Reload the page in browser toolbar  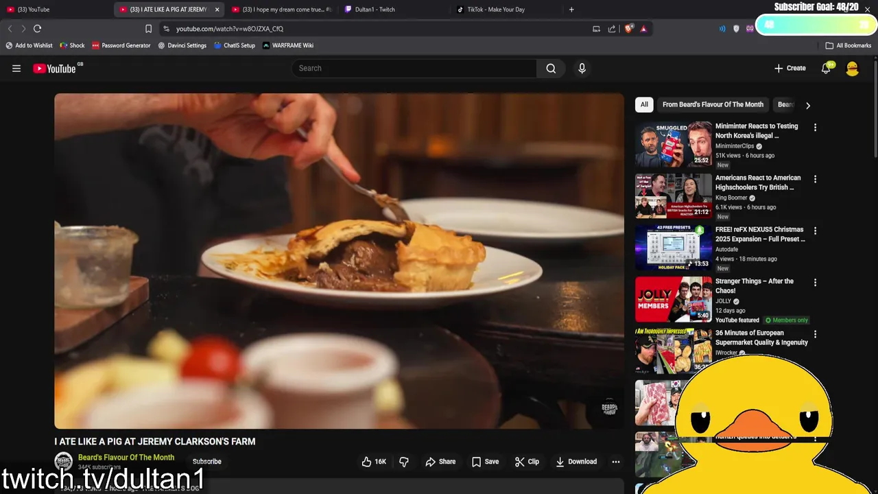point(37,29)
